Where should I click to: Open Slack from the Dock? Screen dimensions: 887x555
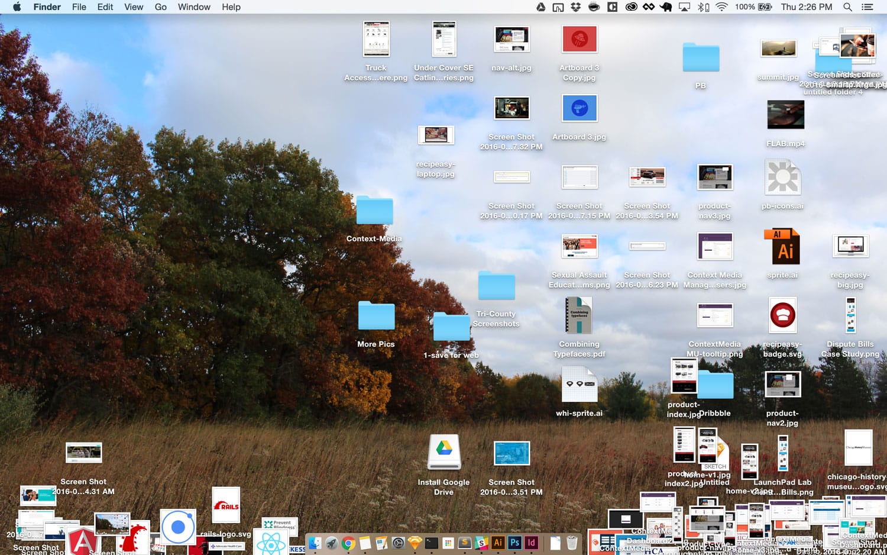tap(481, 541)
